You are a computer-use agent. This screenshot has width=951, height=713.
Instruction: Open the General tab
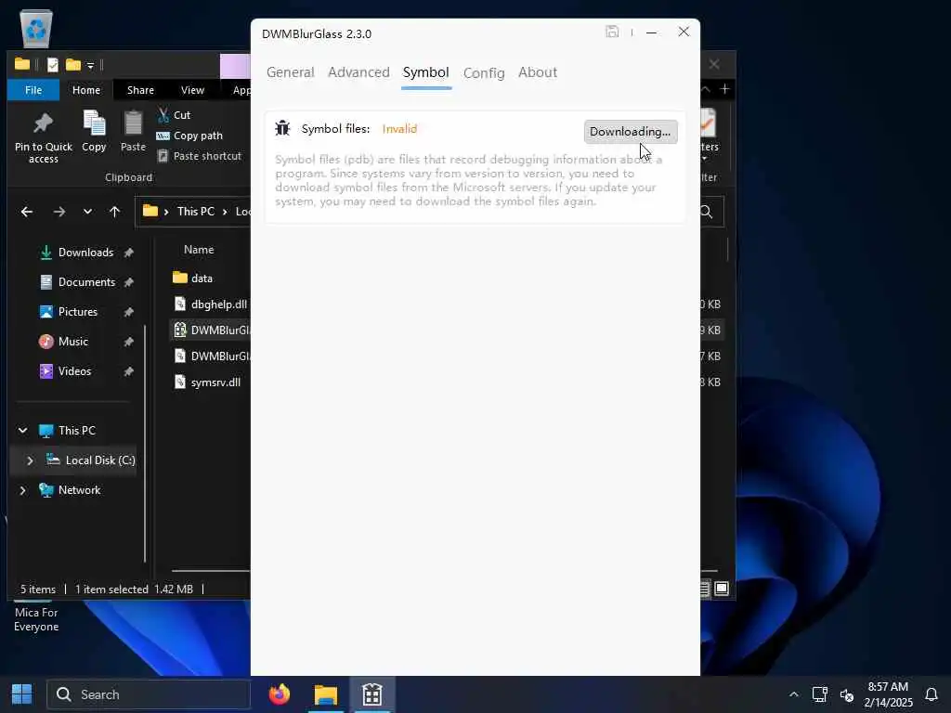[x=291, y=72]
